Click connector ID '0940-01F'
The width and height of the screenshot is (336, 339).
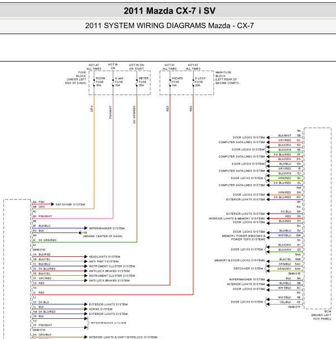[x=294, y=307]
